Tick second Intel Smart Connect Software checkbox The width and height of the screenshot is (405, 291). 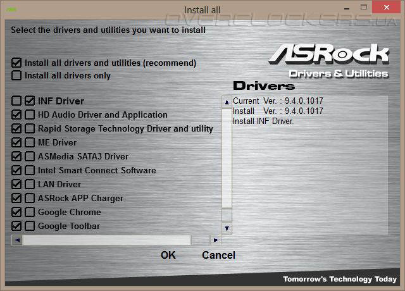point(30,170)
